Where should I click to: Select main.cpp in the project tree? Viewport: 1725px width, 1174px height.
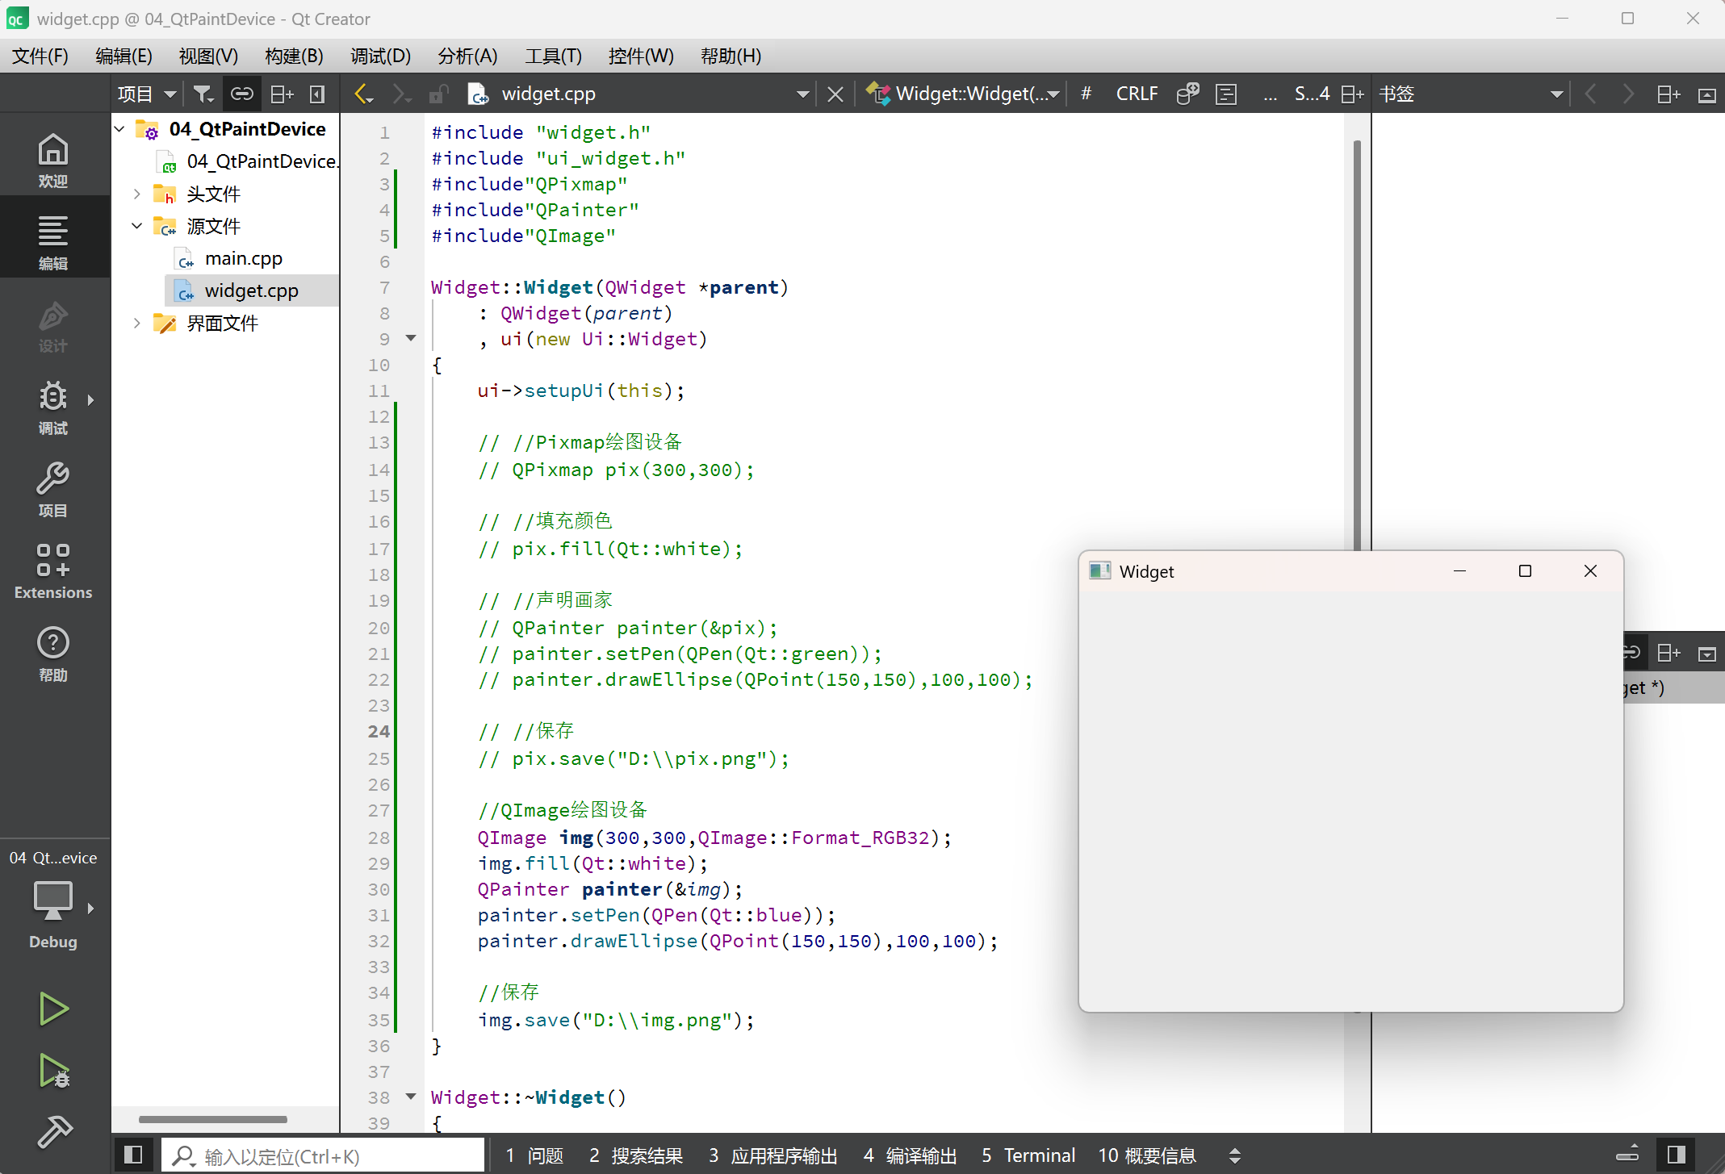(x=243, y=258)
